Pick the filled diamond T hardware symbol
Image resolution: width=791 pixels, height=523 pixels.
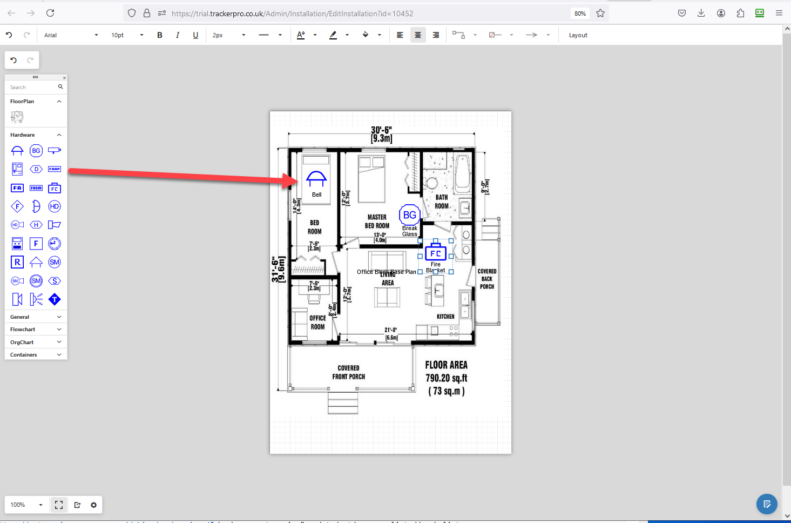tap(55, 299)
